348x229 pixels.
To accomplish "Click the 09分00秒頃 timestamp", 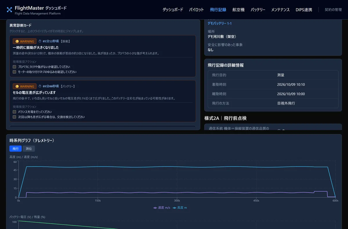I will tap(50, 86).
